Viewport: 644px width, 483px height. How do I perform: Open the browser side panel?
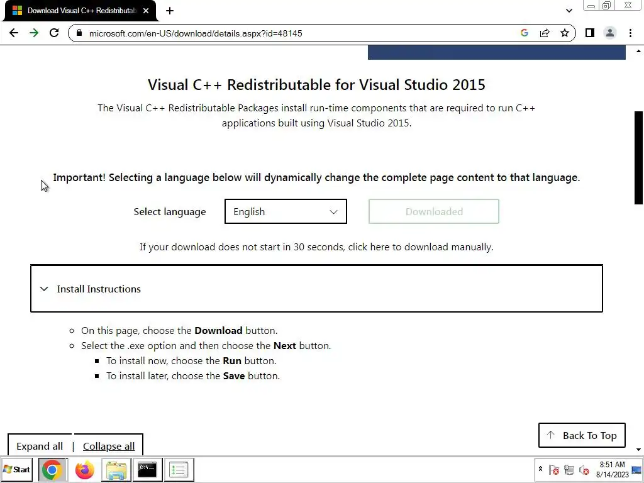click(x=590, y=33)
